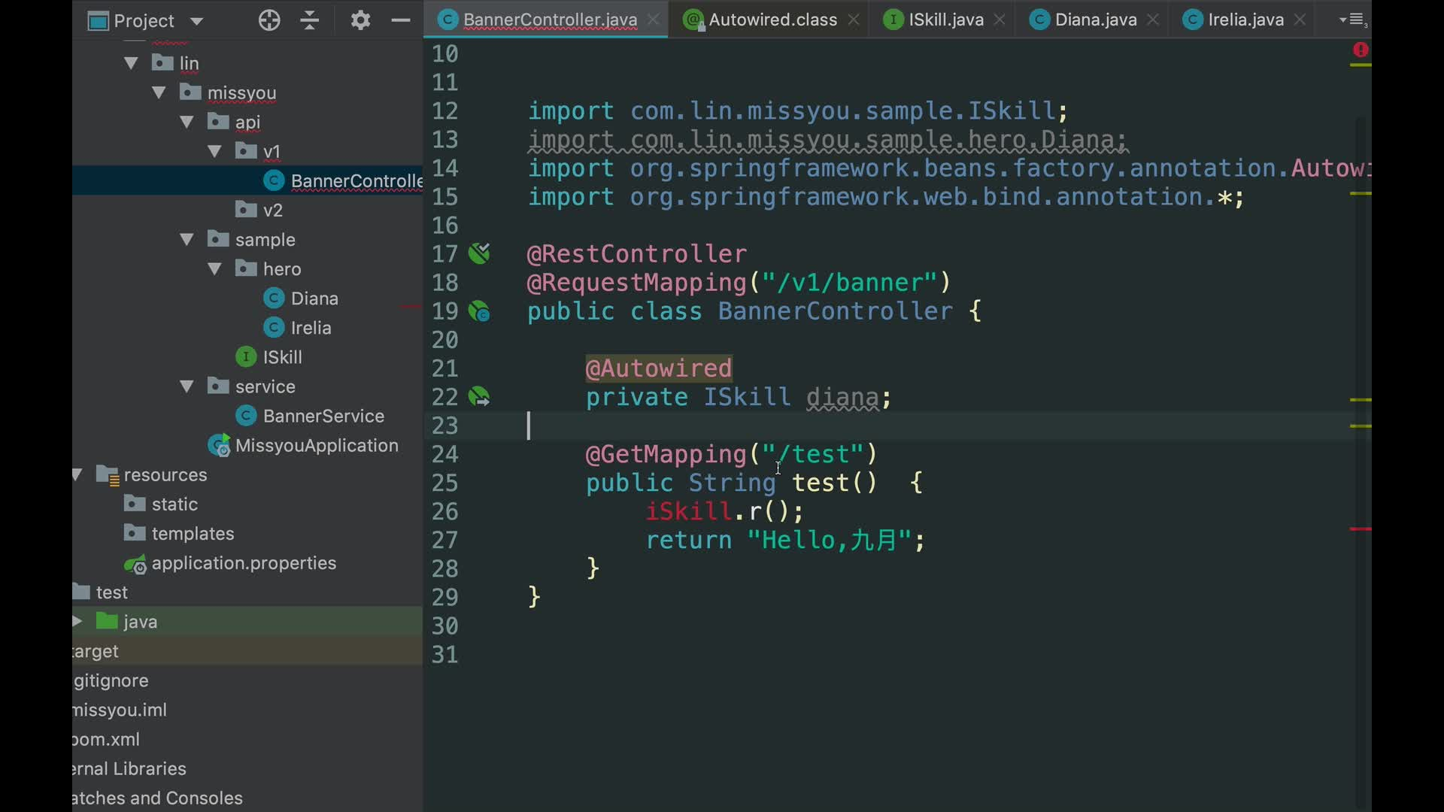Close the ISkill.java tab
This screenshot has width=1444, height=812.
click(x=1000, y=20)
